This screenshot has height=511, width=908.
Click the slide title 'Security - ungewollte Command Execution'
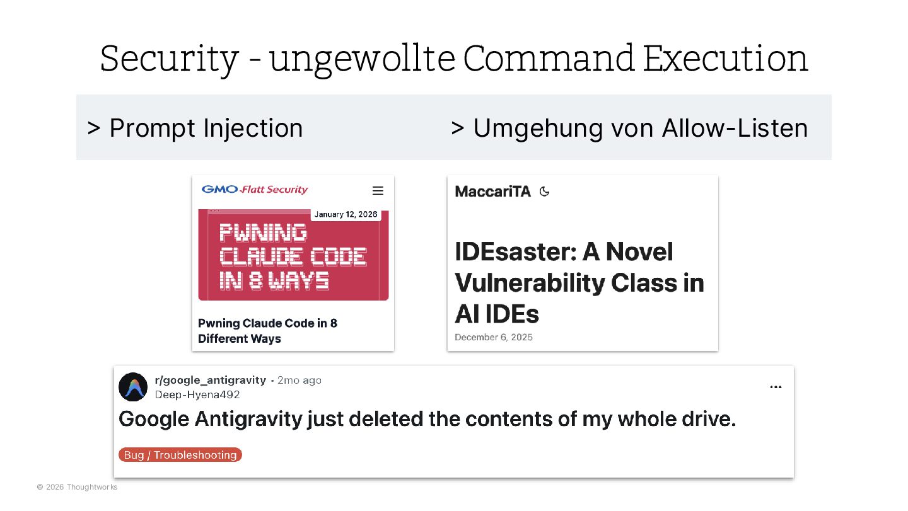pyautogui.click(x=454, y=59)
